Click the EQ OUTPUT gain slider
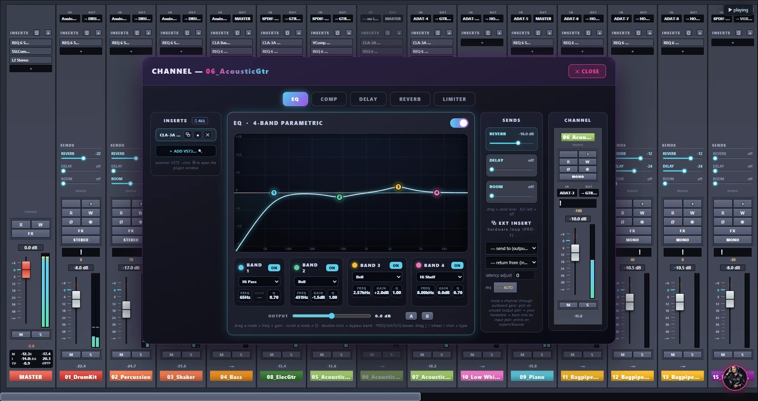Screen dimensions: 758x401 tap(331, 316)
